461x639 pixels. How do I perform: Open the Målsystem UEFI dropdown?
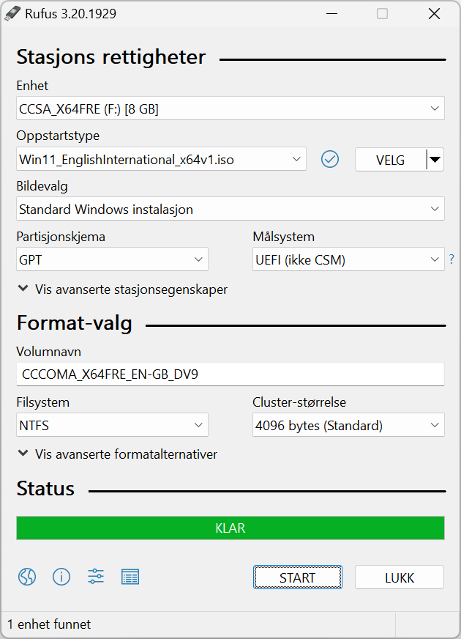pyautogui.click(x=348, y=259)
